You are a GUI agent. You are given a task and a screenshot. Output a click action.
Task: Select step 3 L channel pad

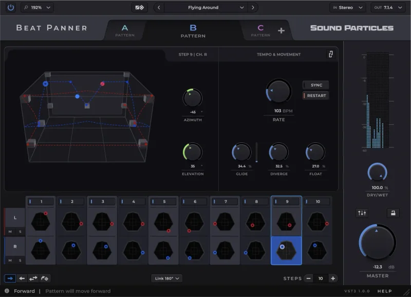coord(102,222)
